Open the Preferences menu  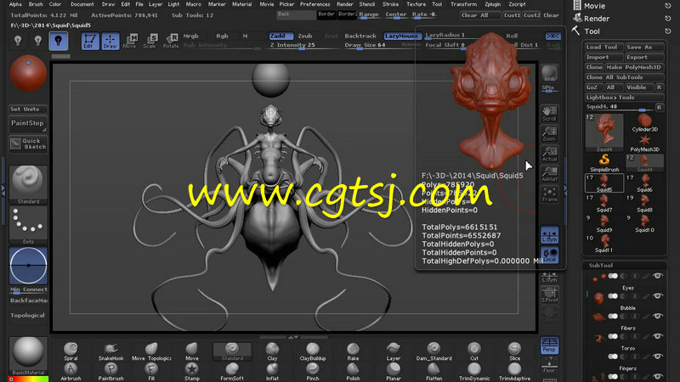pyautogui.click(x=314, y=4)
